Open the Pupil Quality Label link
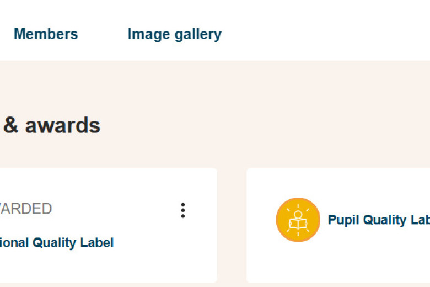Viewport: 430px width, 287px height. [379, 220]
